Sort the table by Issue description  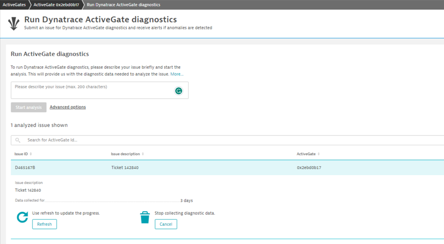click(x=142, y=154)
